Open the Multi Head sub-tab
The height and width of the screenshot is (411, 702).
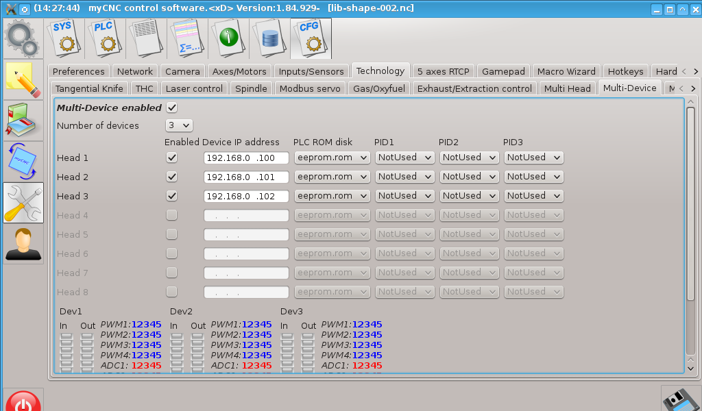[567, 88]
